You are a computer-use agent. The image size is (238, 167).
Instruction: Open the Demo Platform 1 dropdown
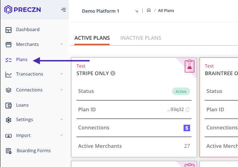click(x=137, y=11)
